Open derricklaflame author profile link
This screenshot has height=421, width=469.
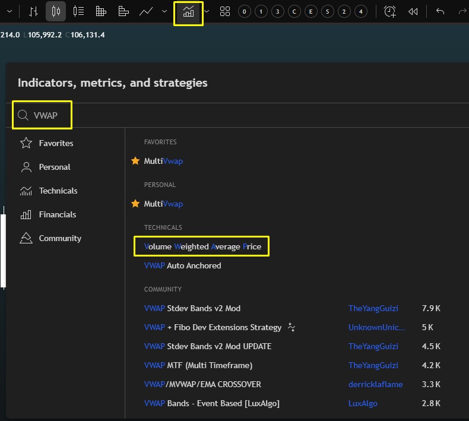coord(375,384)
